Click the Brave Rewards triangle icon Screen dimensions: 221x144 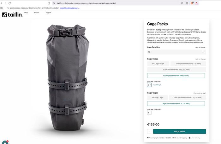[x=196, y=3]
